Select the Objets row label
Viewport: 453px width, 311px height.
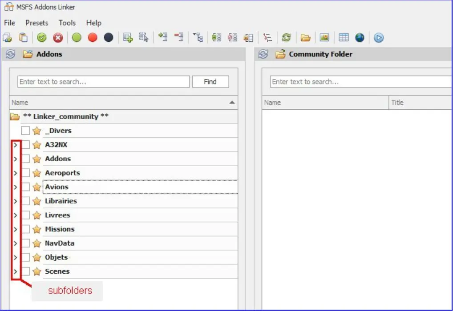tap(57, 257)
